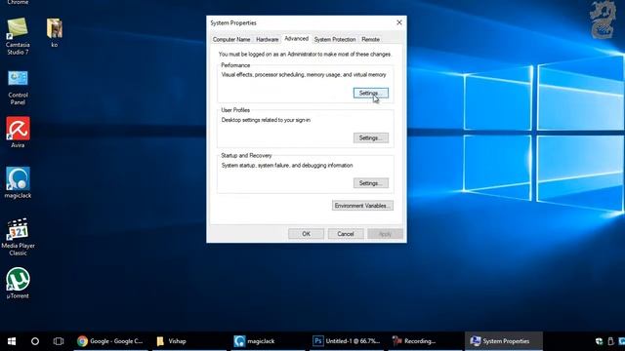Switch to the Computer Name tab
The width and height of the screenshot is (625, 351).
231,39
